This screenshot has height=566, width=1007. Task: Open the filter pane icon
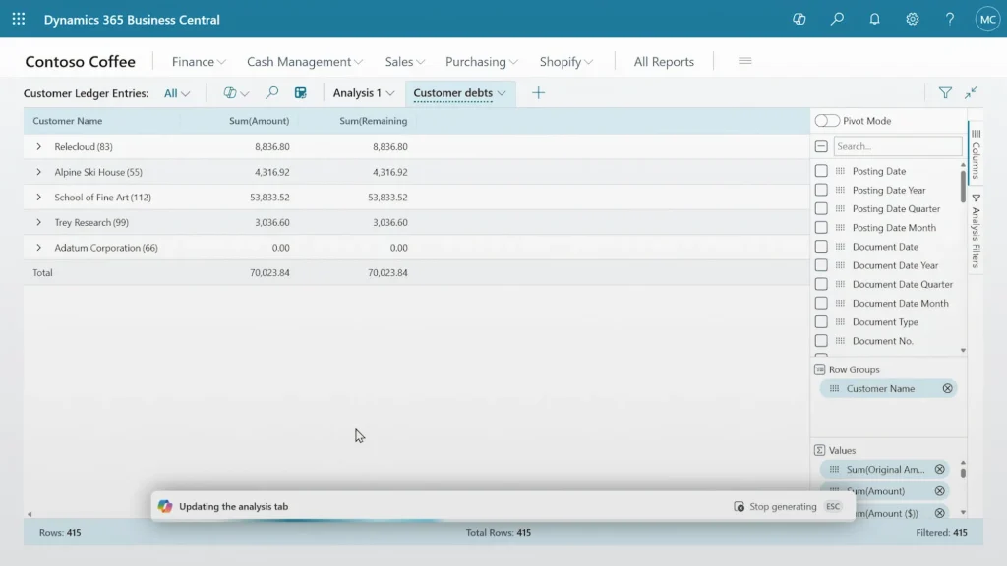tap(944, 92)
